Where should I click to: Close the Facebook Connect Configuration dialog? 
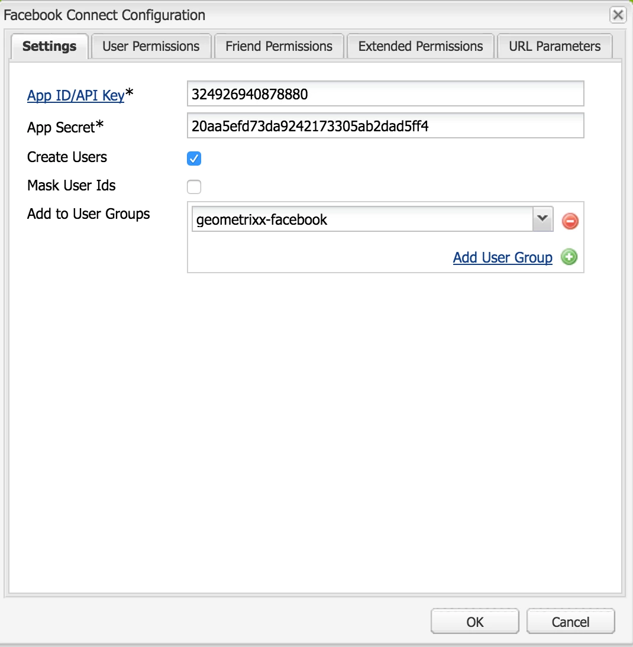(x=618, y=15)
